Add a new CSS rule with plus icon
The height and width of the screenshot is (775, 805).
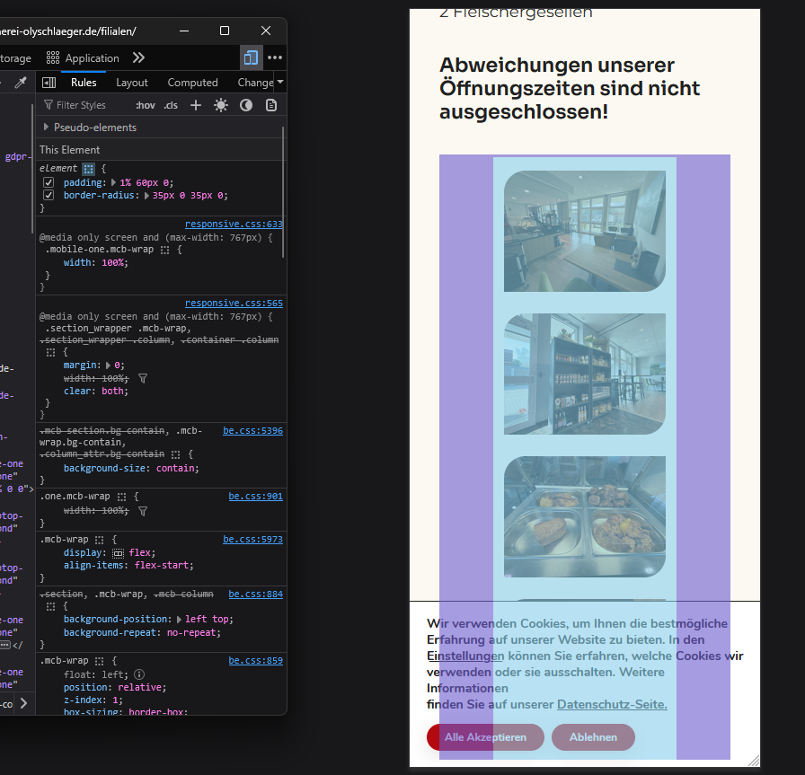[x=196, y=105]
